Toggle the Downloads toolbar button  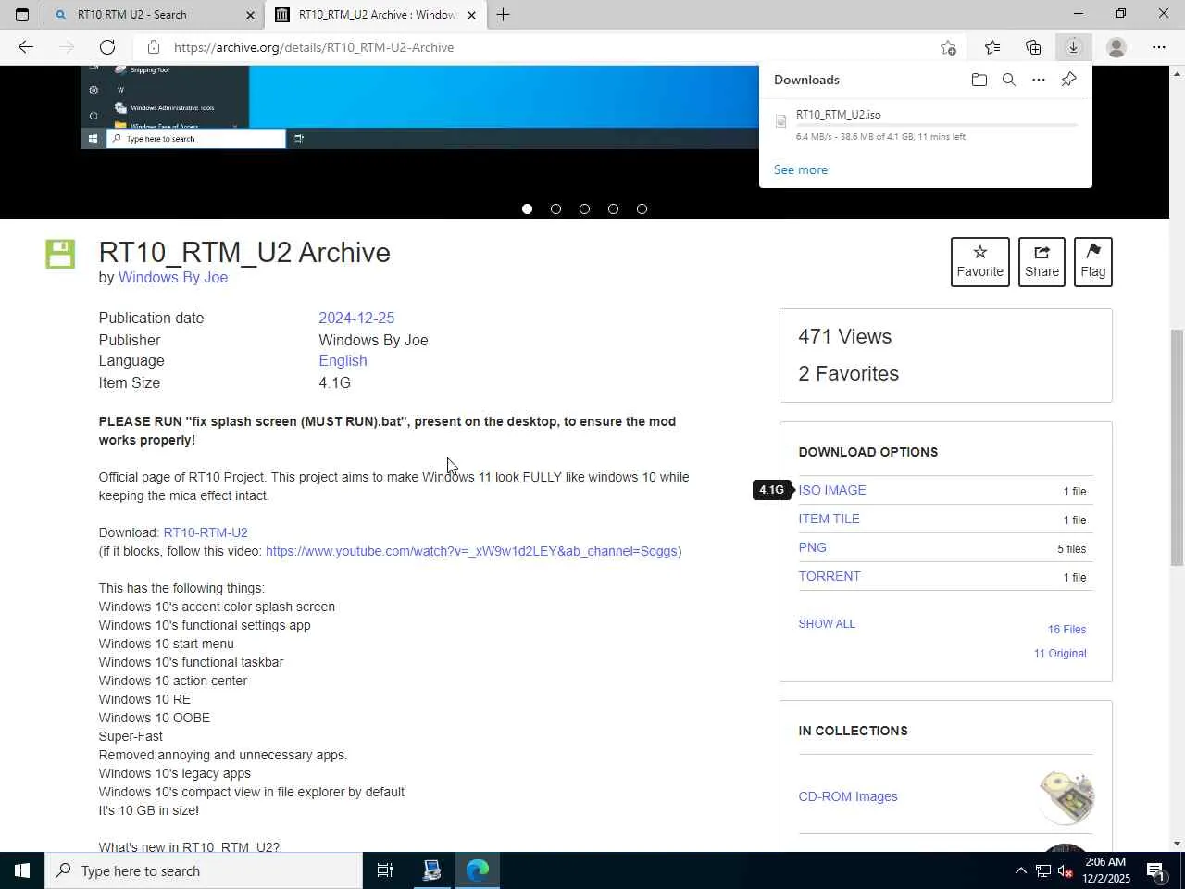coord(1074,47)
